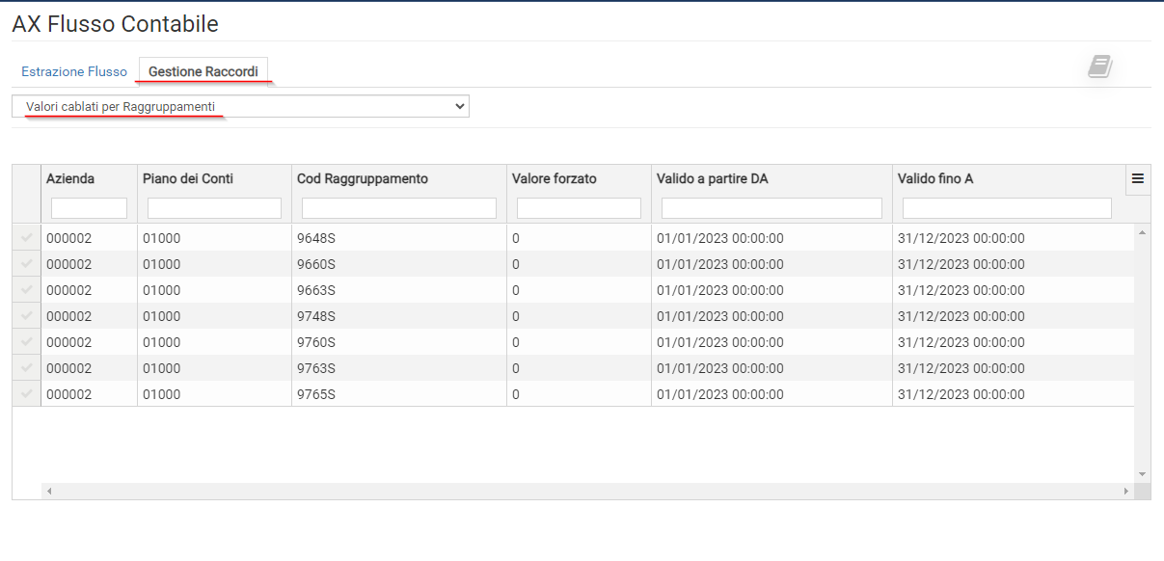Click the Azienda filter input box
Screen dimensions: 1164x561
[89, 208]
